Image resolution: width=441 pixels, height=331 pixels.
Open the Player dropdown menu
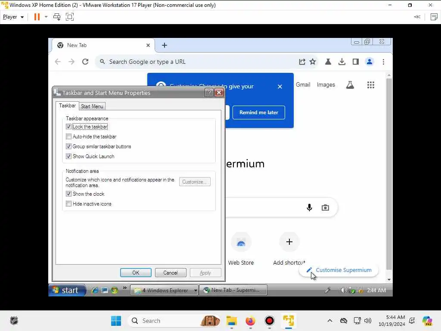point(13,17)
